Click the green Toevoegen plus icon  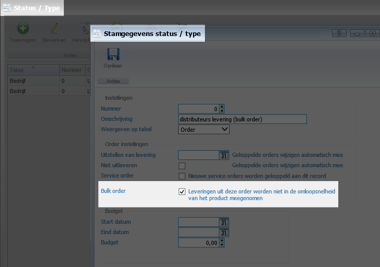coord(23,29)
